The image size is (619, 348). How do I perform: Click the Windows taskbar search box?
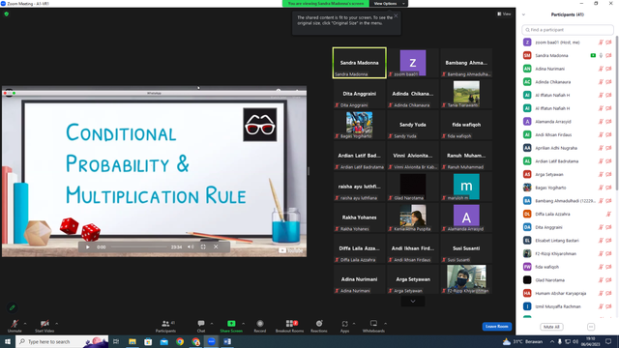pyautogui.click(x=62, y=341)
